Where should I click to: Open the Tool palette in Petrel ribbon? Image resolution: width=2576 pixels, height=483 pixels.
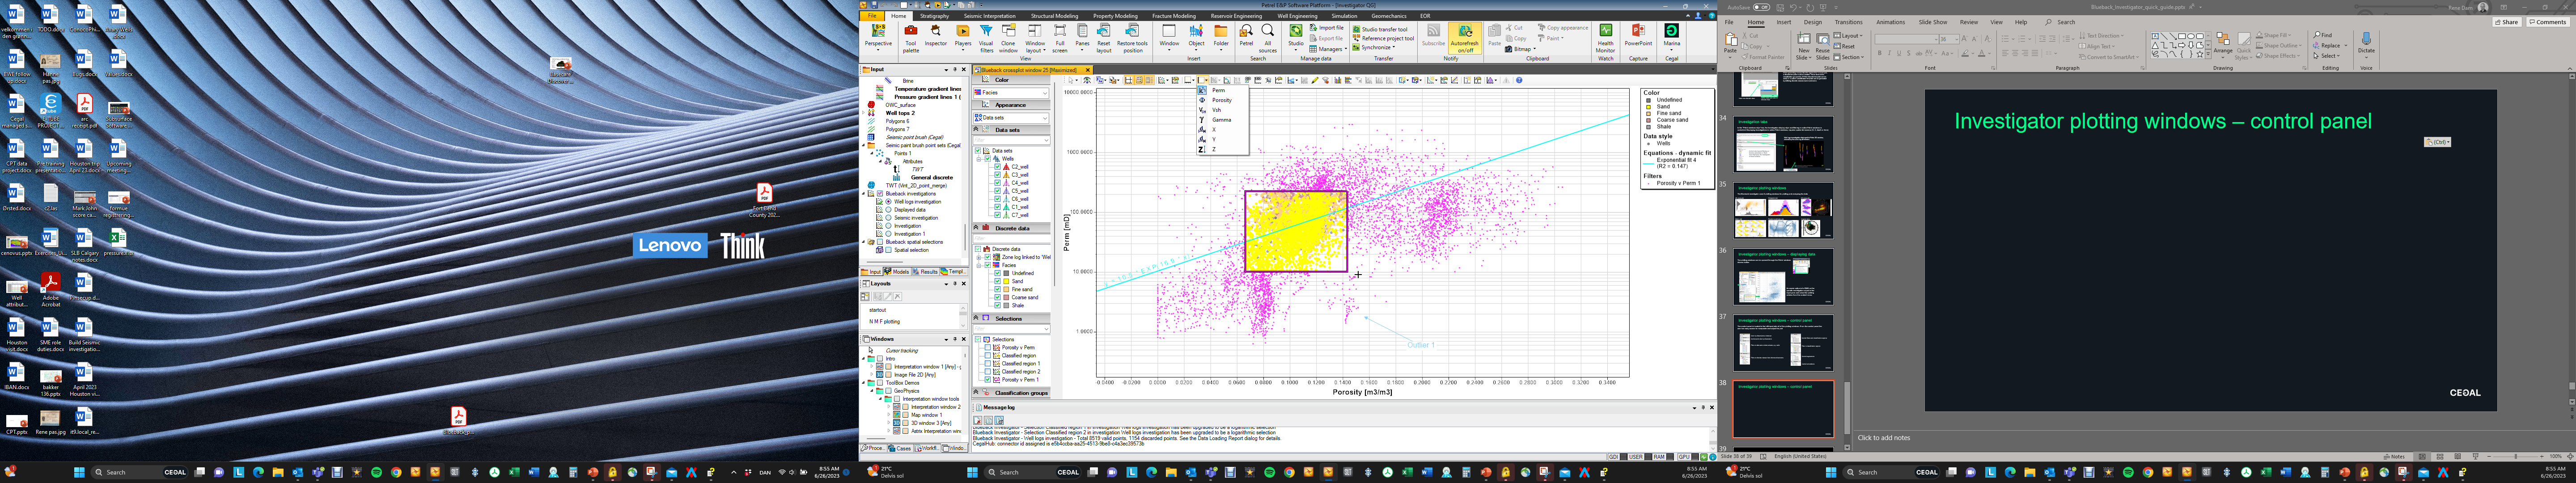point(910,38)
